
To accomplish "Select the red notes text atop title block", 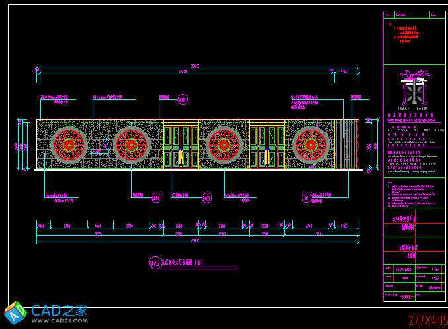I will coord(410,33).
